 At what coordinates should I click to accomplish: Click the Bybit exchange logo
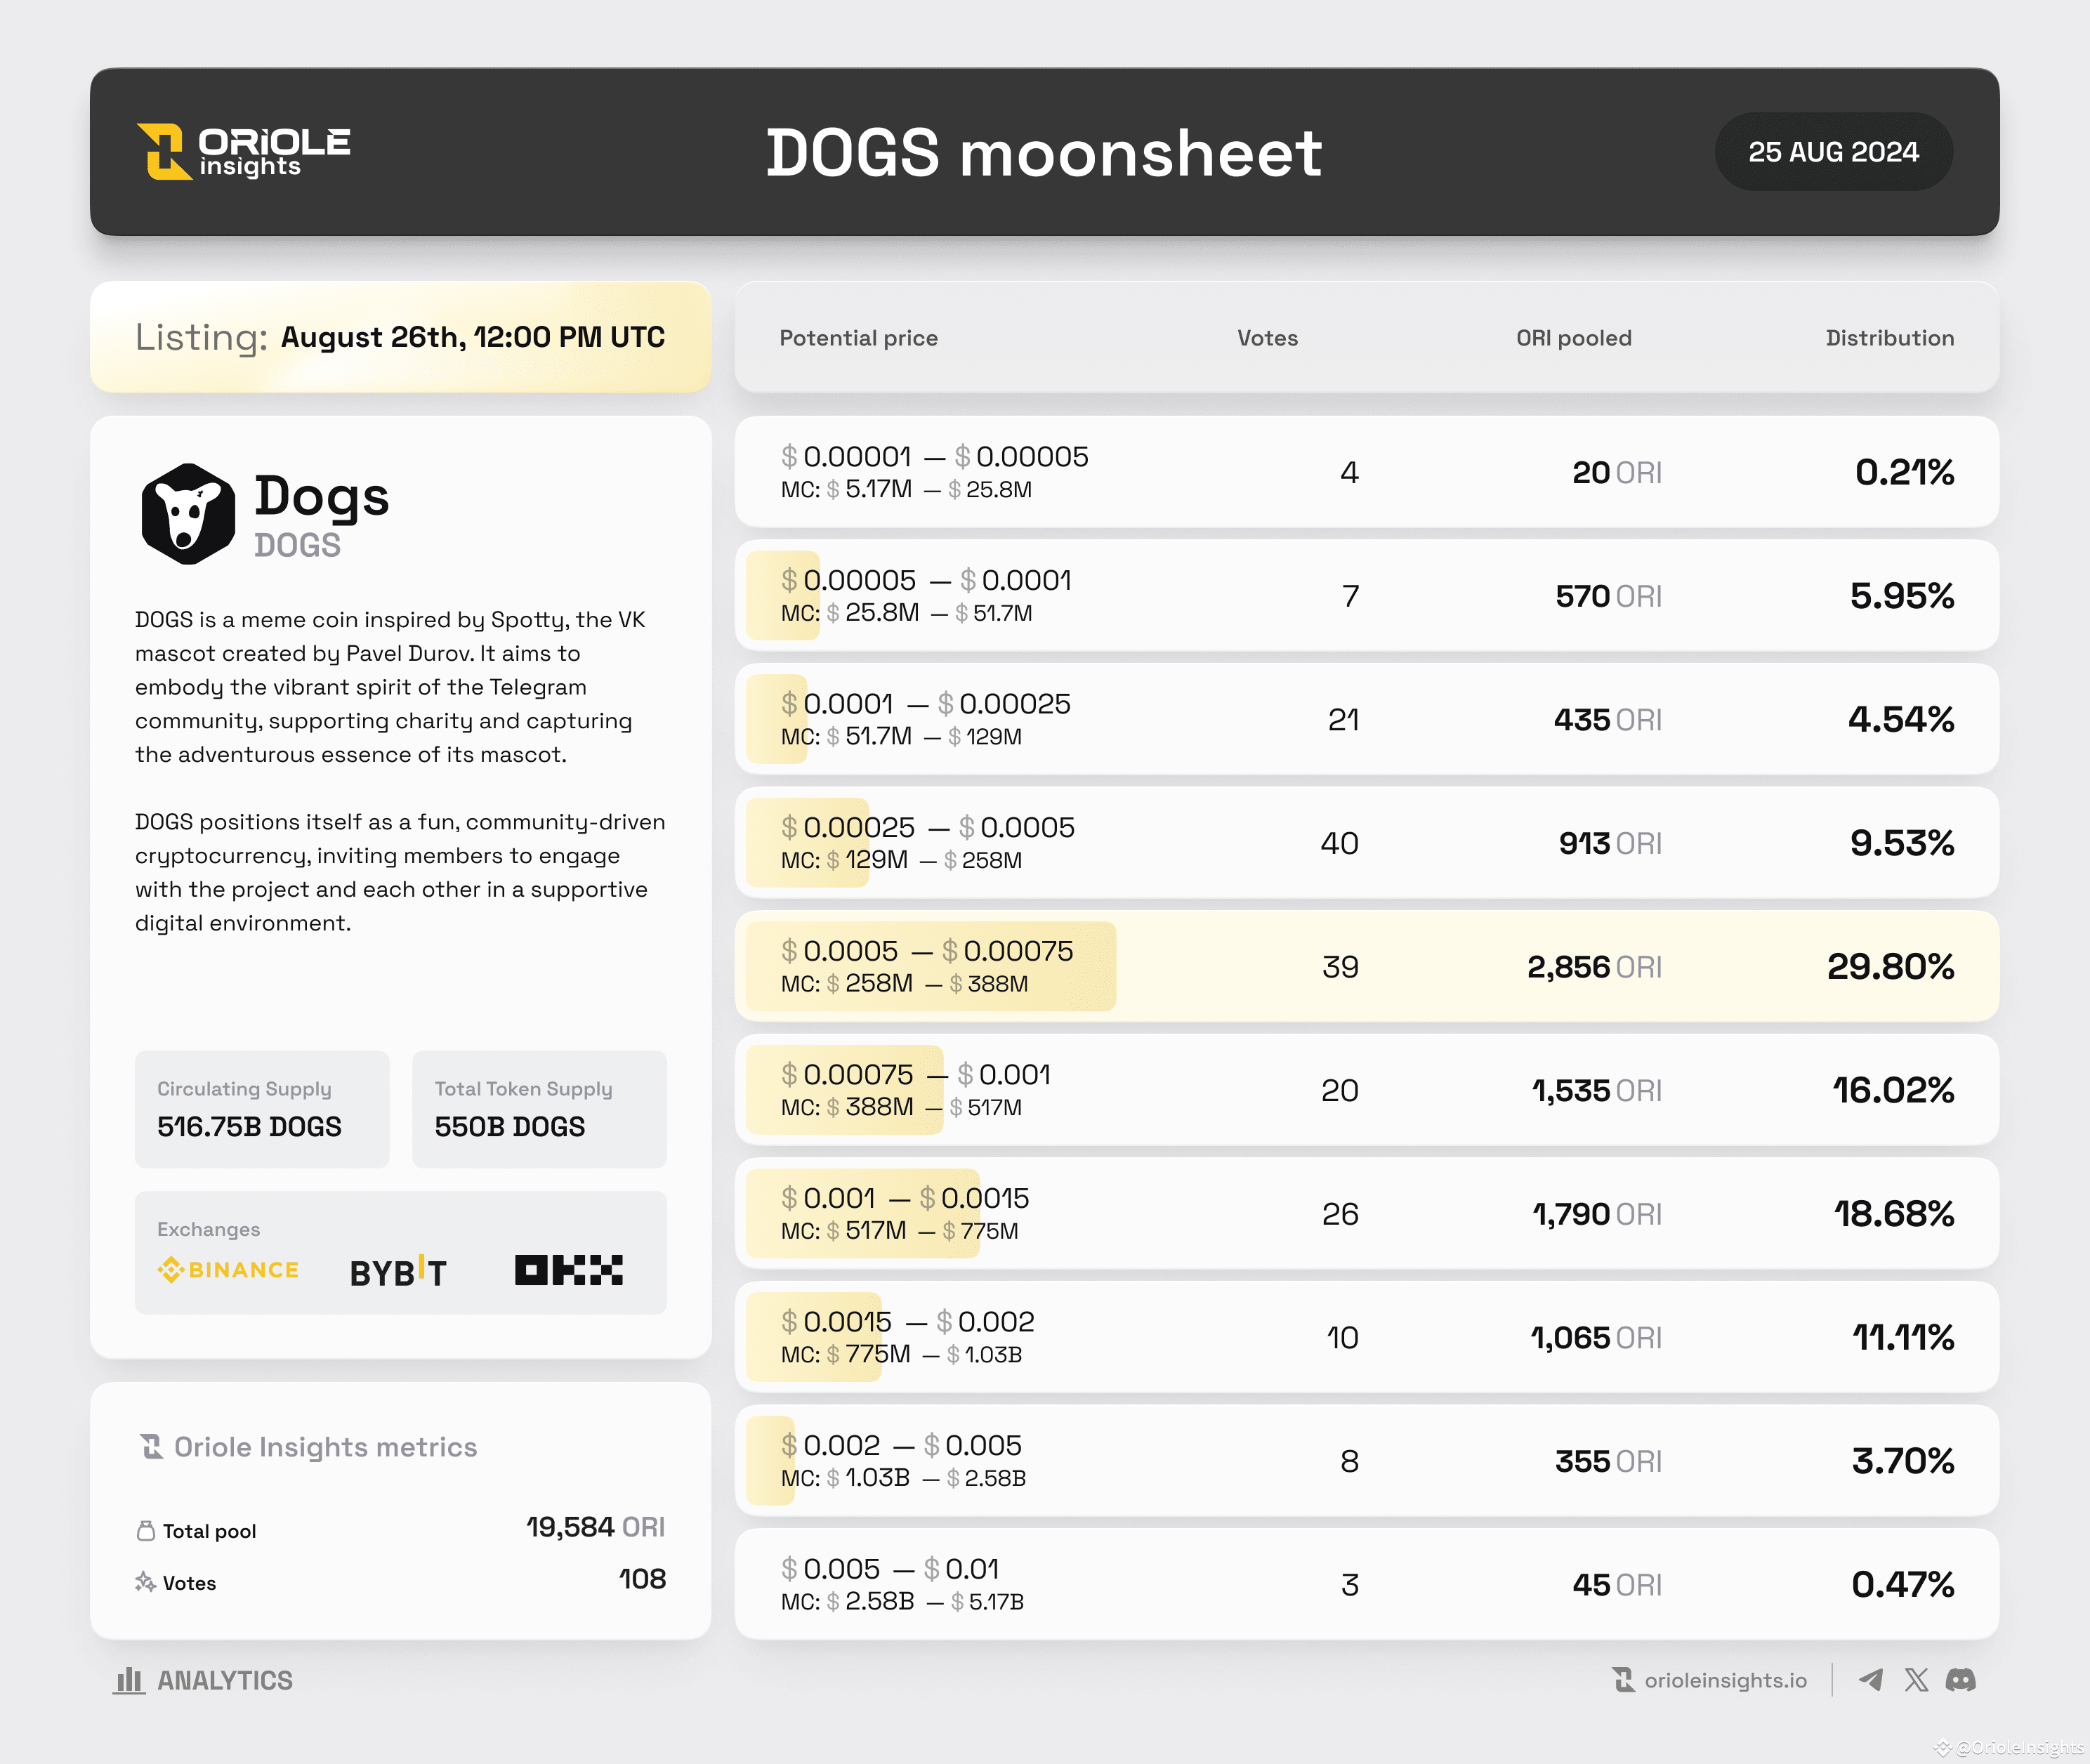398,1271
